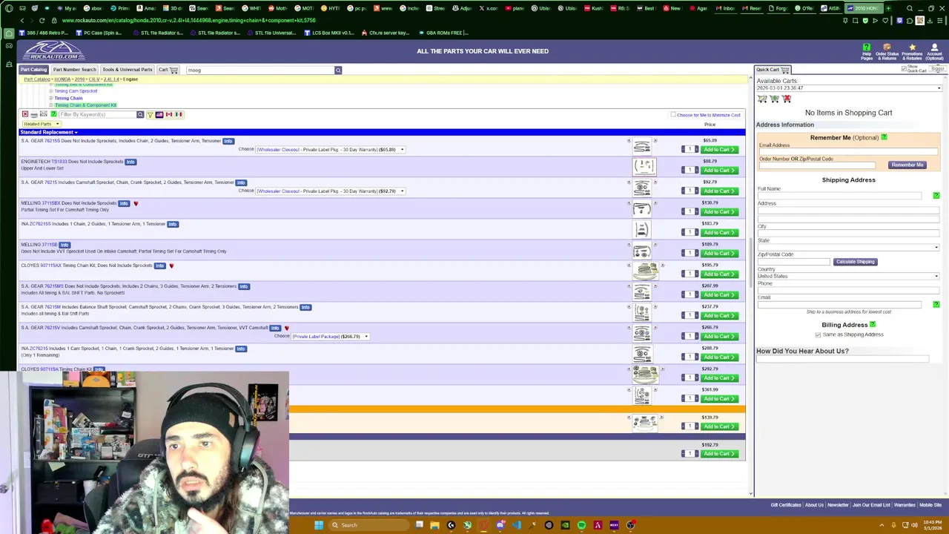
Task: Click the red X delete cart icon
Action: (x=787, y=99)
